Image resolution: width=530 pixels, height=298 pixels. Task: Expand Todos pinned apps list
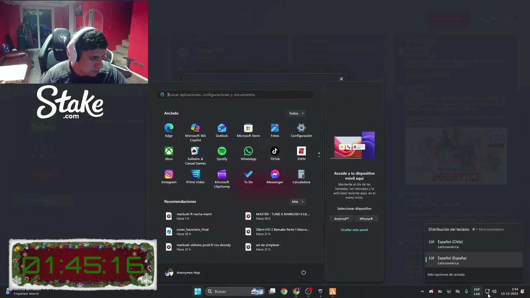297,113
